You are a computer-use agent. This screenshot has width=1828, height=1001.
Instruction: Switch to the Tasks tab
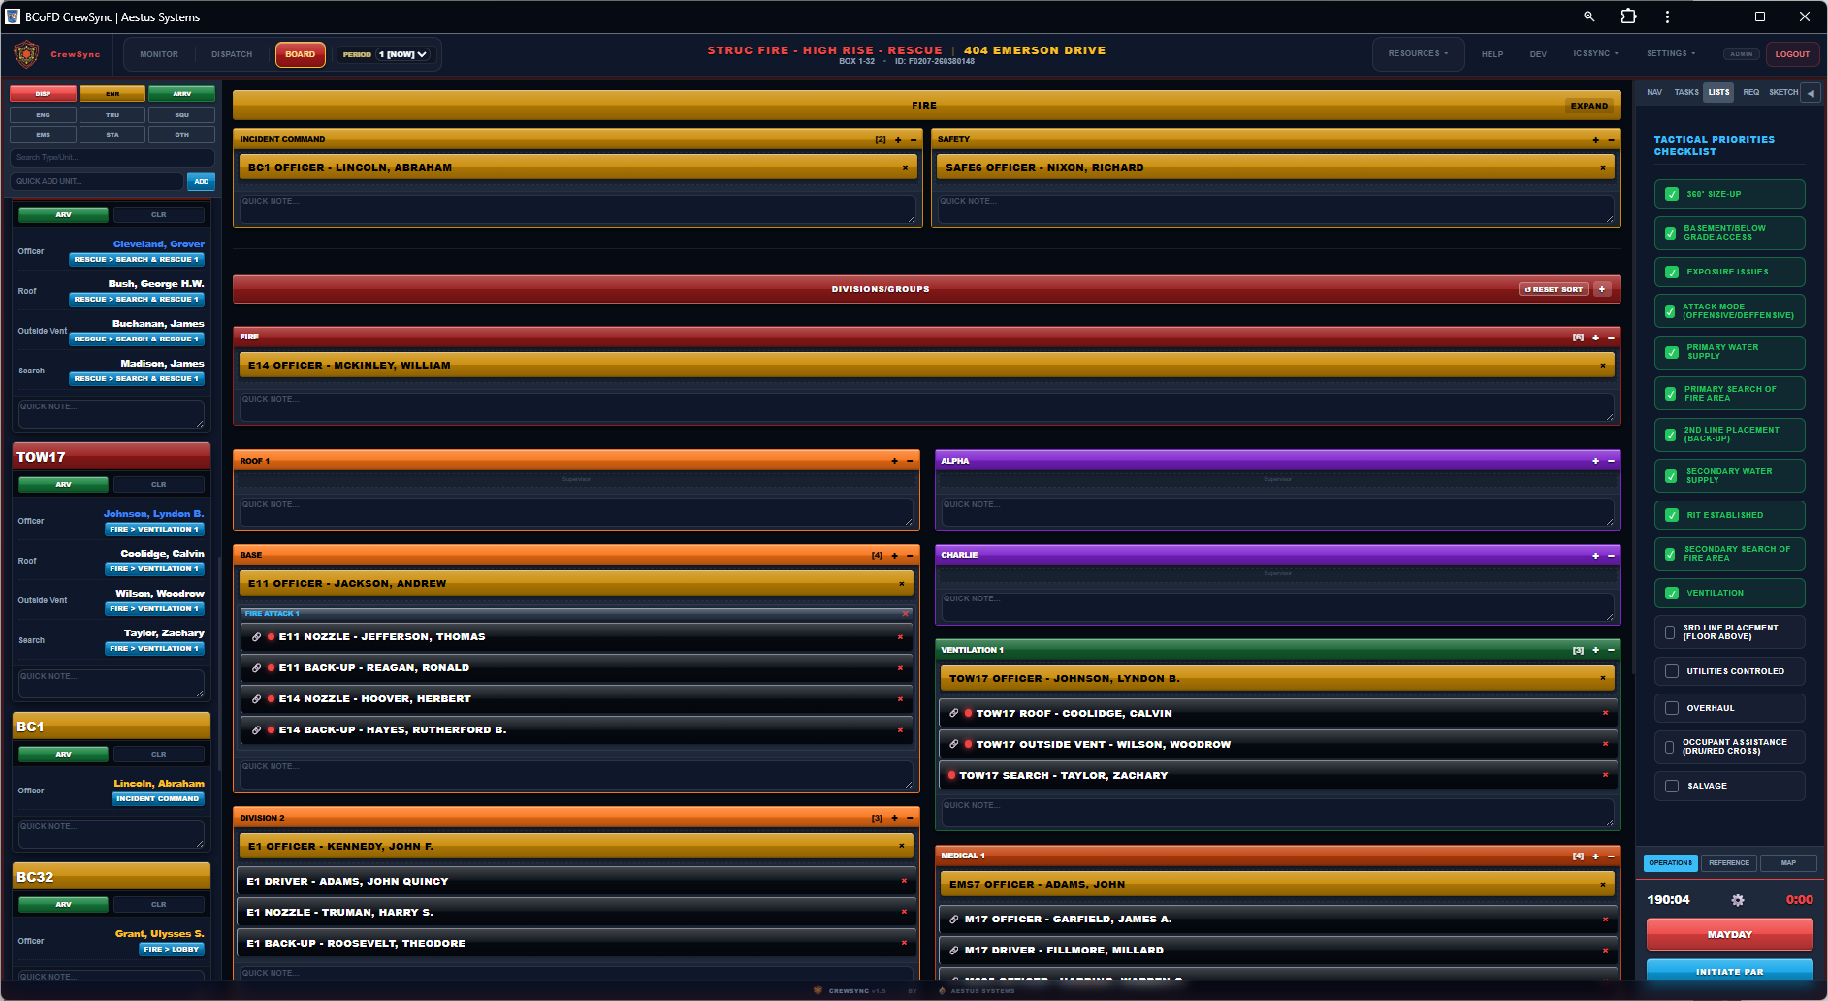(x=1685, y=93)
